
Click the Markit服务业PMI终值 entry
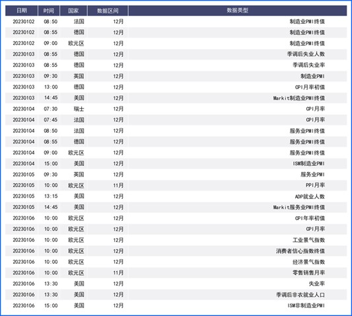tap(299, 207)
